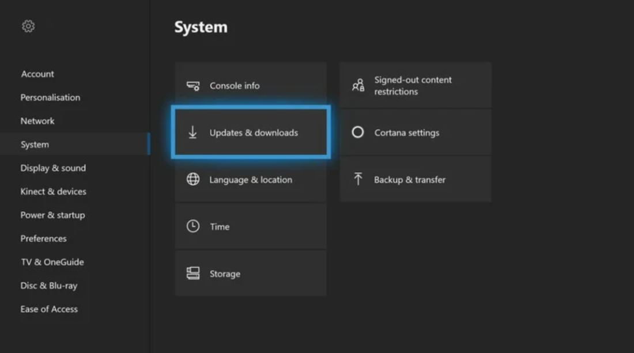Select the Ease of Access entry

(x=48, y=309)
